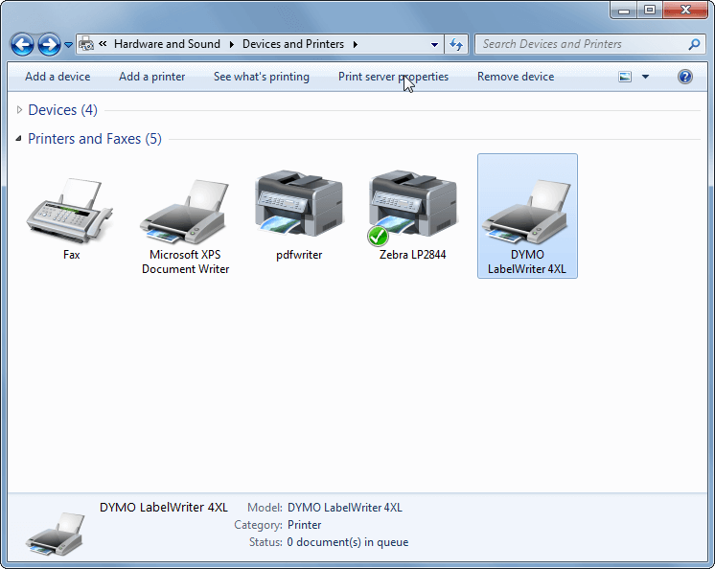715x569 pixels.
Task: Open recent pages dropdown beside nav arrows
Action: (68, 45)
